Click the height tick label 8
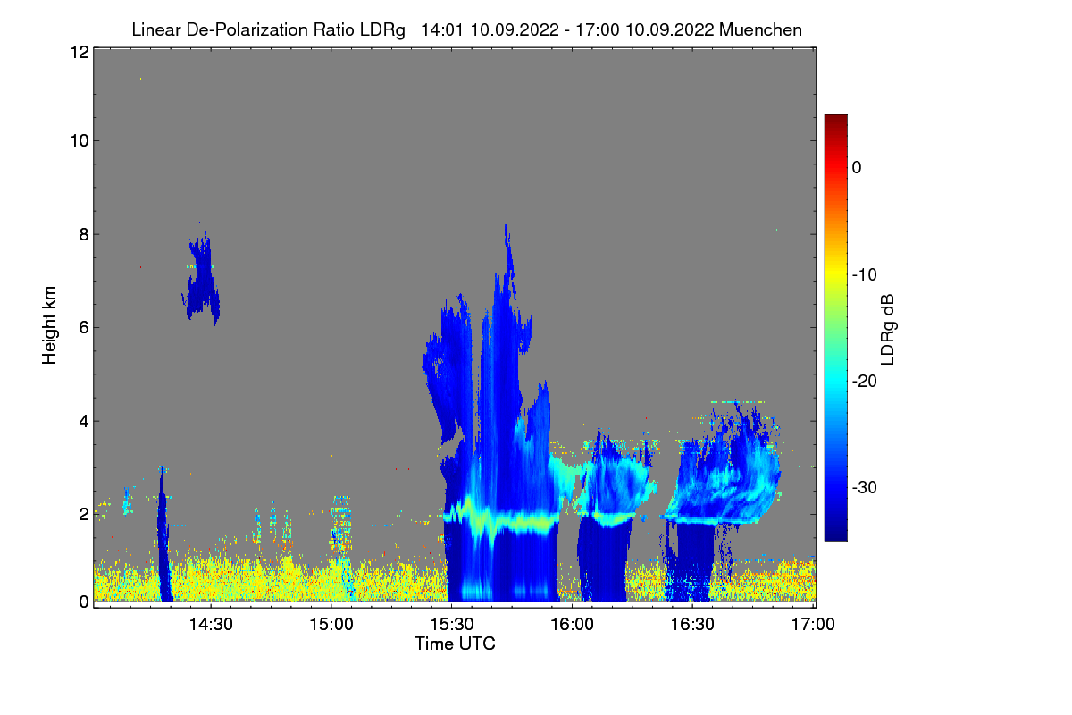The height and width of the screenshot is (715, 1072). (82, 234)
